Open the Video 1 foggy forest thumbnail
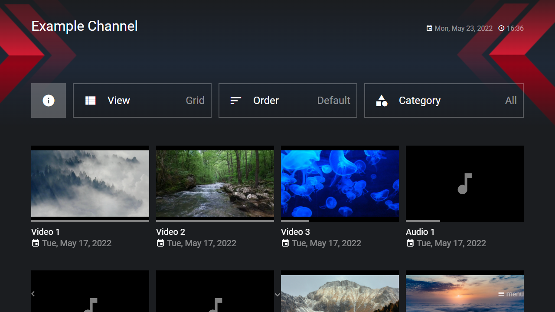Viewport: 555px width, 312px height. click(x=90, y=183)
